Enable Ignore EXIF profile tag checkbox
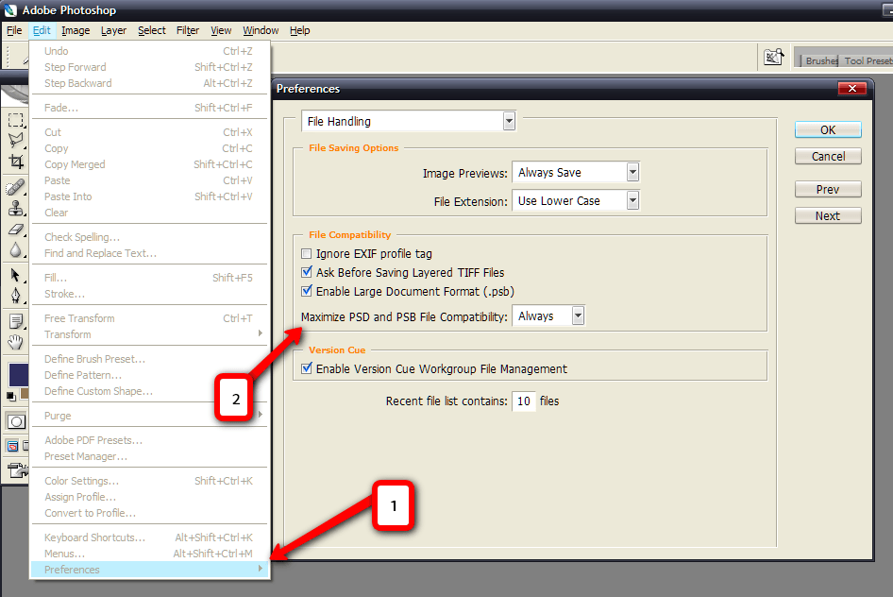The height and width of the screenshot is (597, 893). pyautogui.click(x=306, y=254)
